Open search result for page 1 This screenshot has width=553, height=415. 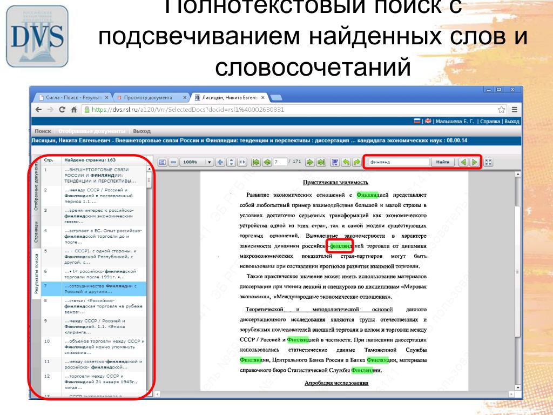tap(93, 176)
